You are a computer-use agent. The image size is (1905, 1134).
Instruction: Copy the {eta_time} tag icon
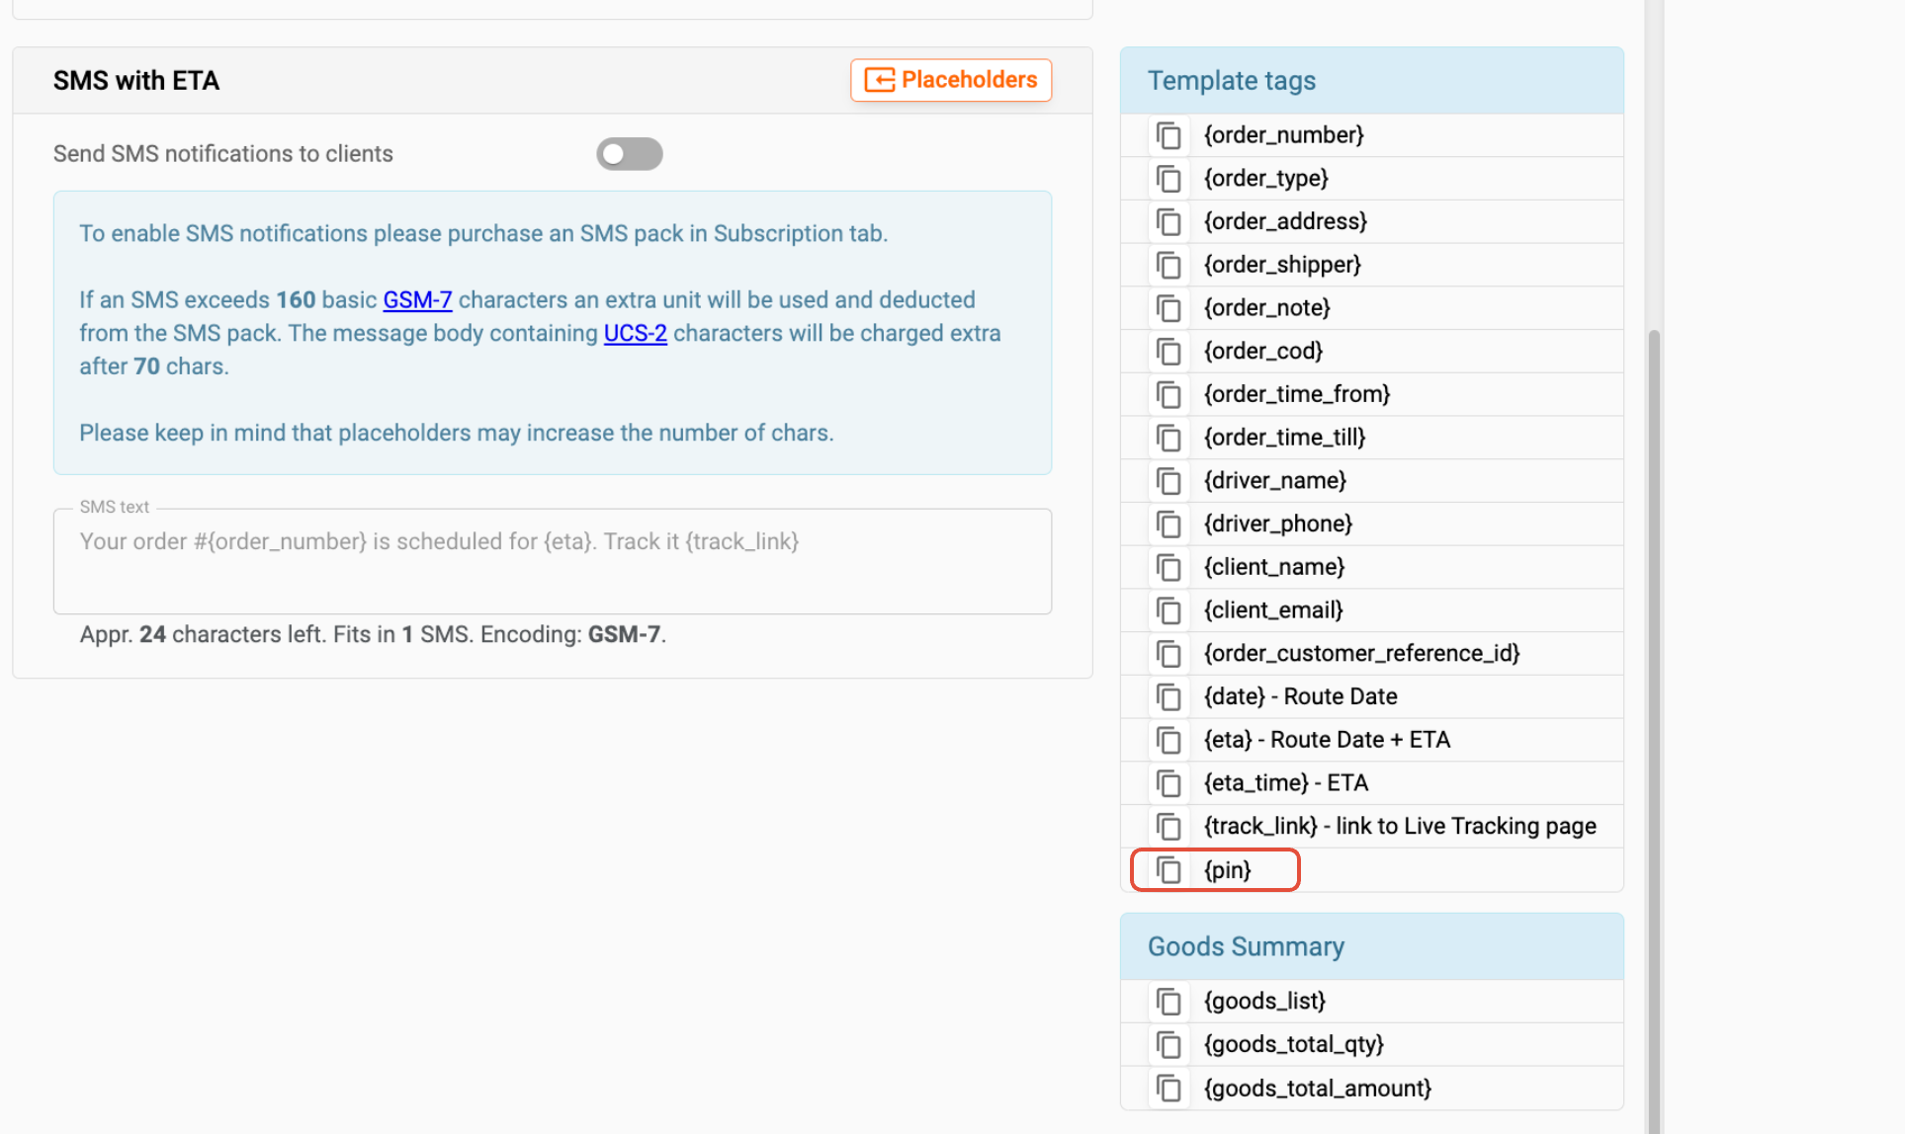[1169, 783]
